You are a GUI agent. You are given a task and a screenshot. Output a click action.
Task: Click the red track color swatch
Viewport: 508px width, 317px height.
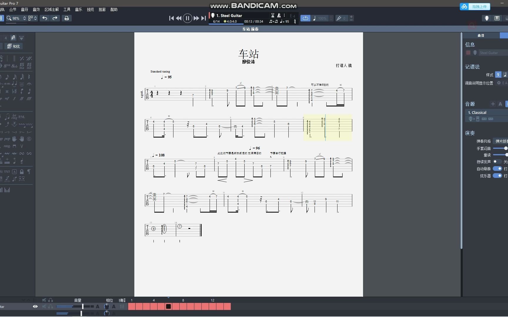tap(468, 53)
